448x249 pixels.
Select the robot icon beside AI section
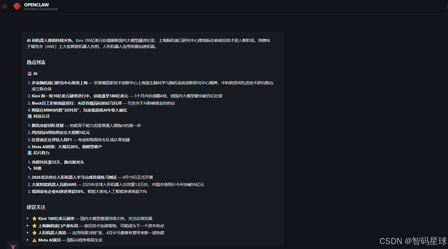pos(29,74)
